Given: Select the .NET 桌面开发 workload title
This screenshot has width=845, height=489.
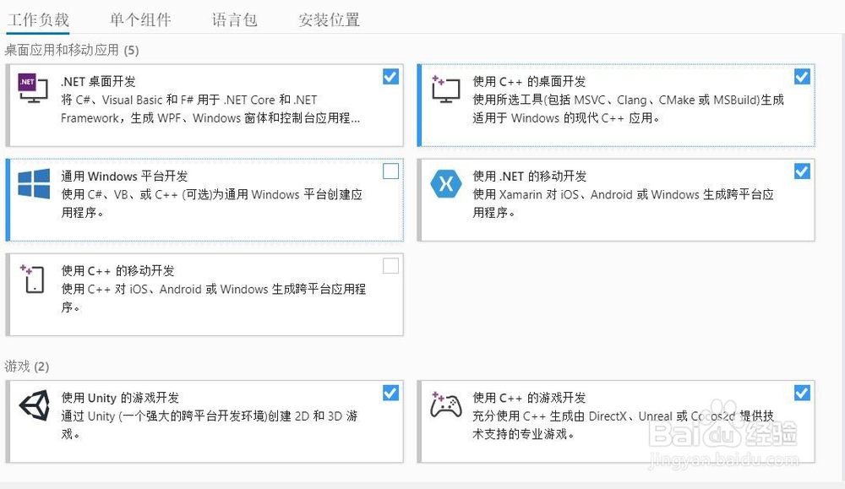Looking at the screenshot, I should [98, 82].
